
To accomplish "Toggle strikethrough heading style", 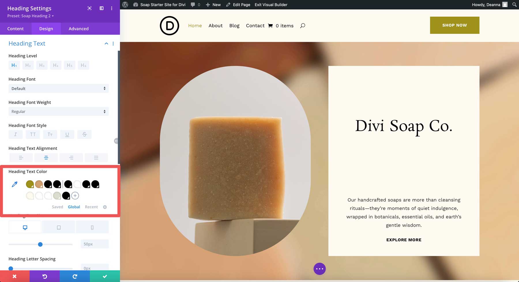I will [x=84, y=134].
